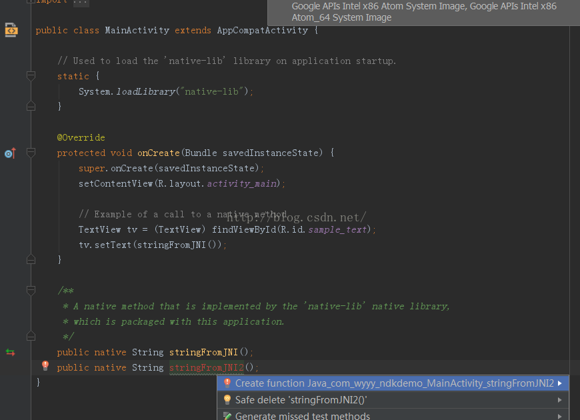Collapse the static block fold marker

point(31,76)
